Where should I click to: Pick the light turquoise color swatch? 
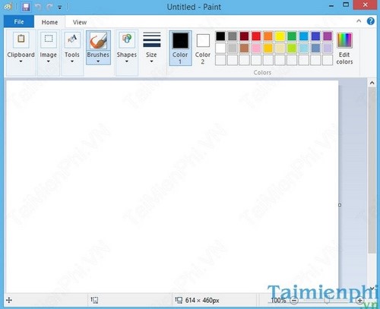(304, 48)
